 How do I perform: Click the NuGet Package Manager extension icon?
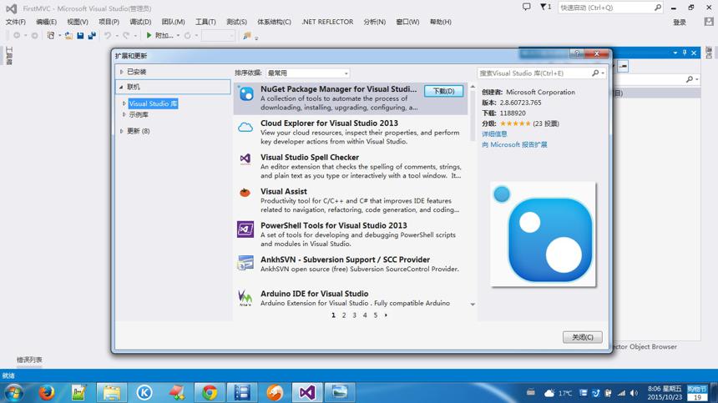pos(246,93)
